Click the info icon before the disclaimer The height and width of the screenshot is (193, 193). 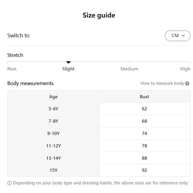pos(9,183)
